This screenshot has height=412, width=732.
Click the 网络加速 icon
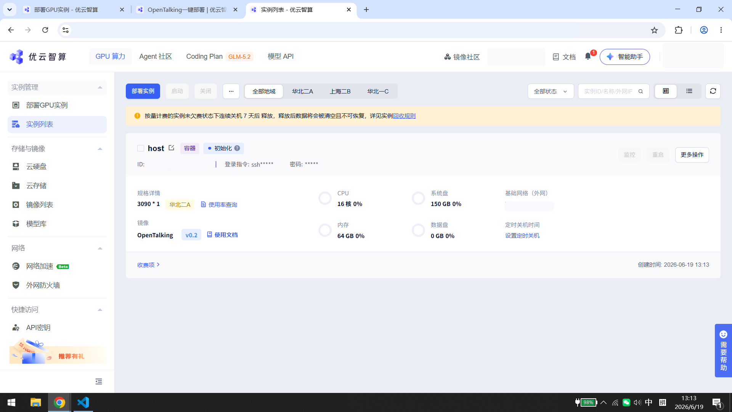16,266
